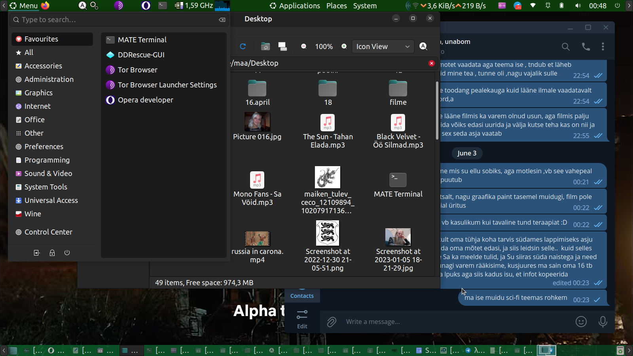Click the paperclip attach file icon

332,322
